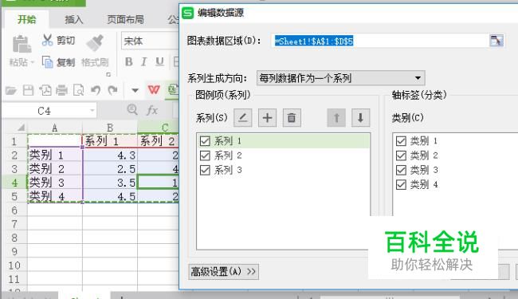518x299 pixels.
Task: Click the 复制 label in ribbon
Action: 65,62
